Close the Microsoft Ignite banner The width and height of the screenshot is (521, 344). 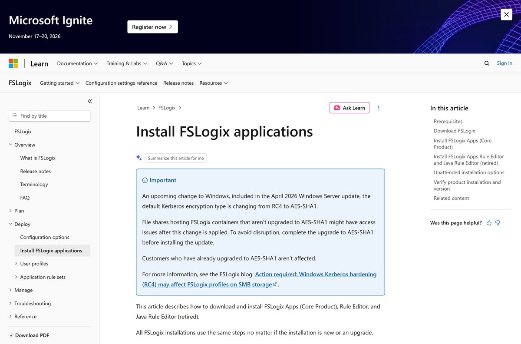click(506, 14)
